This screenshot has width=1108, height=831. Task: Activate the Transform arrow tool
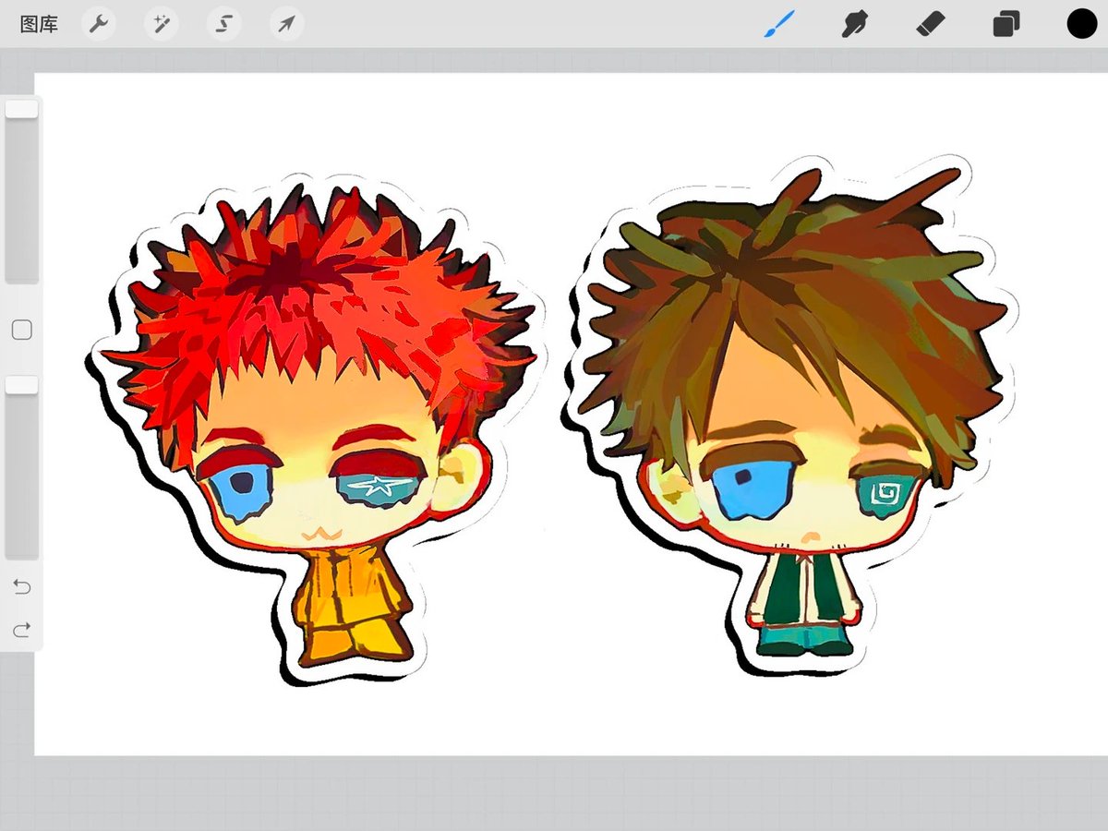click(x=287, y=24)
